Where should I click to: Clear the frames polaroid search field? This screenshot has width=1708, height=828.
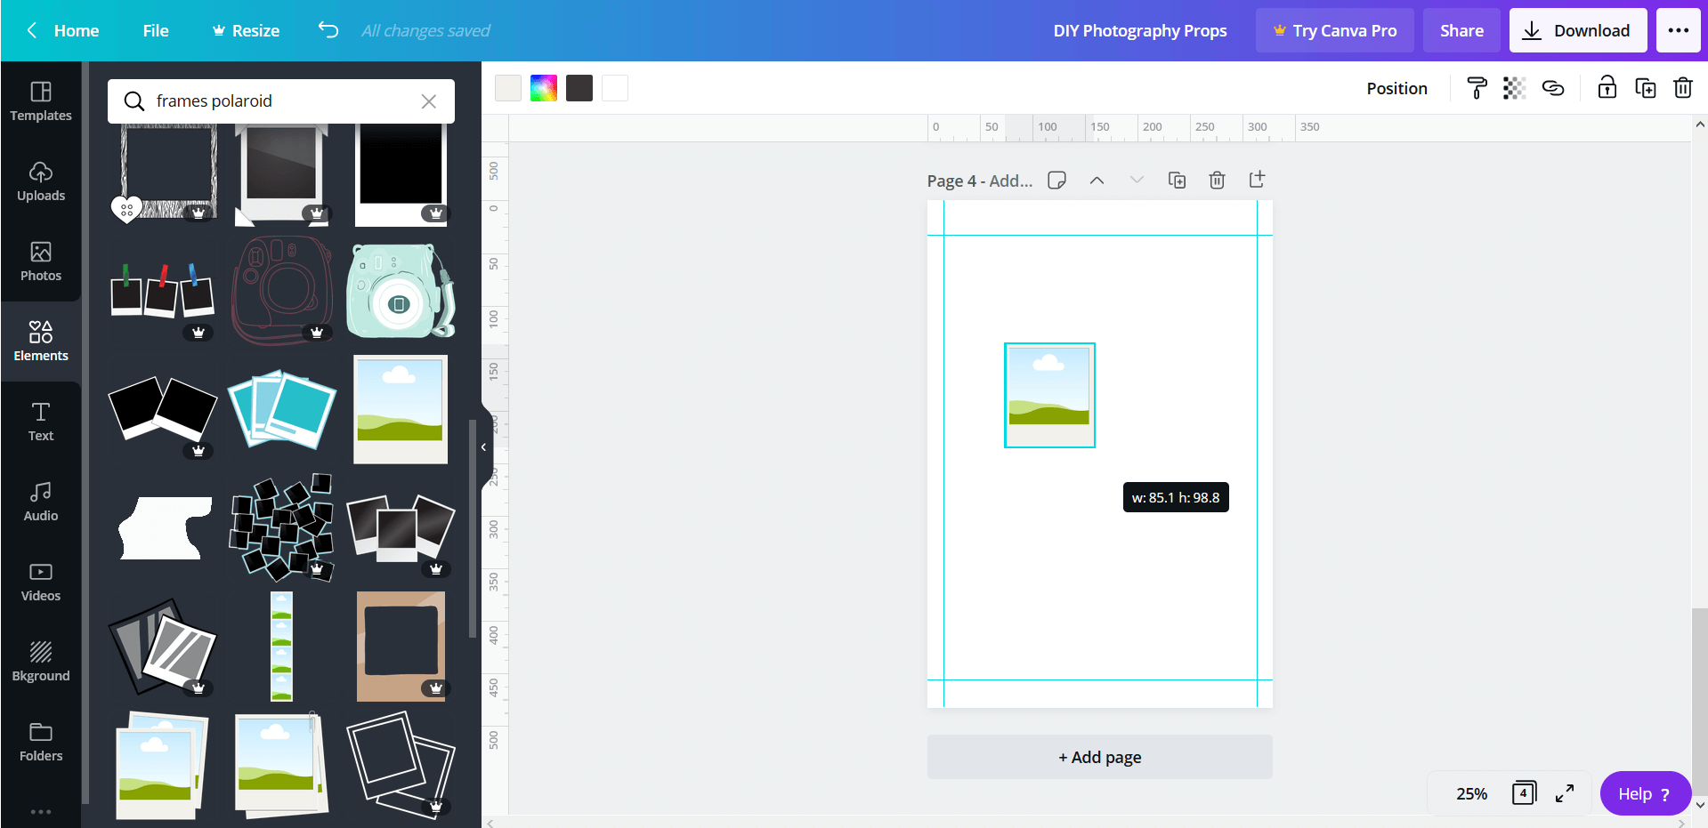[428, 100]
